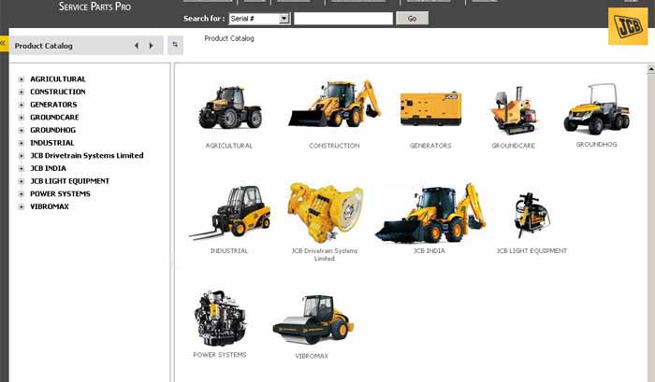
Task: Select POWER SYSTEMS in the tree
Action: coord(60,194)
